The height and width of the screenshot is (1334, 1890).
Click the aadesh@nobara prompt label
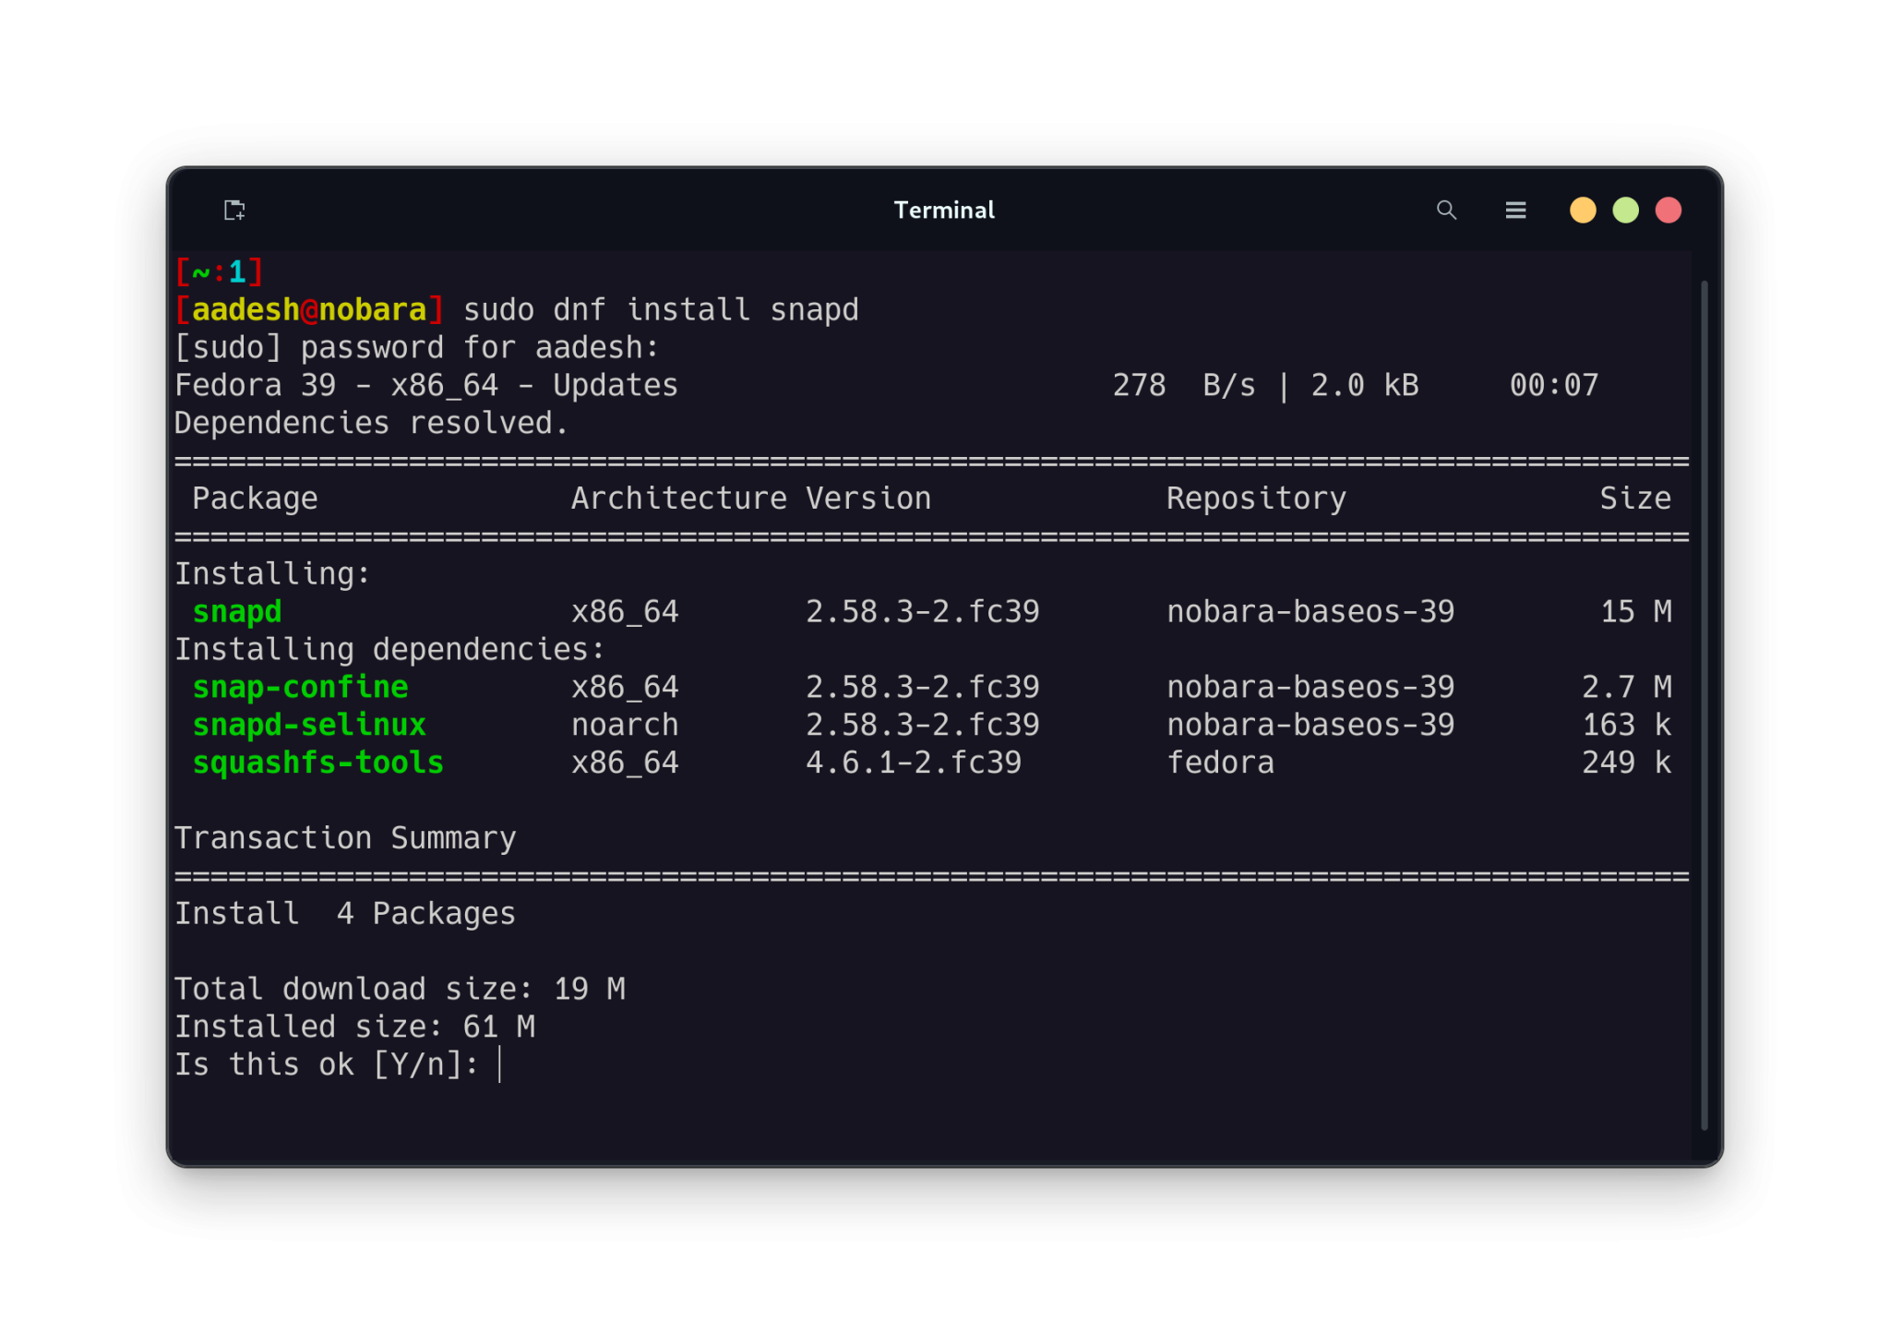click(310, 309)
